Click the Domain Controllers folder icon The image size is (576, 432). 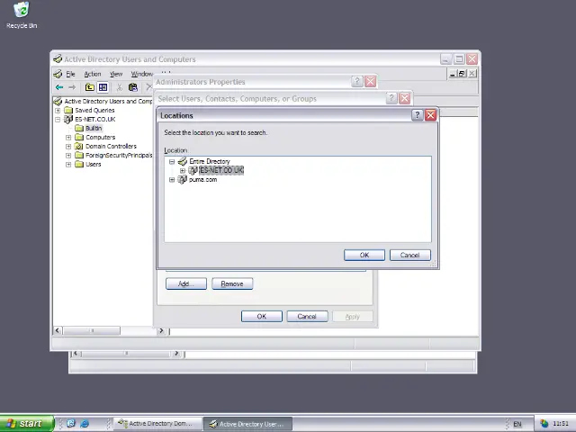[78, 147]
